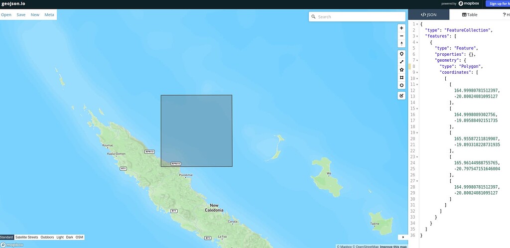
Task: Switch basemap style to Dark
Action: 69,237
